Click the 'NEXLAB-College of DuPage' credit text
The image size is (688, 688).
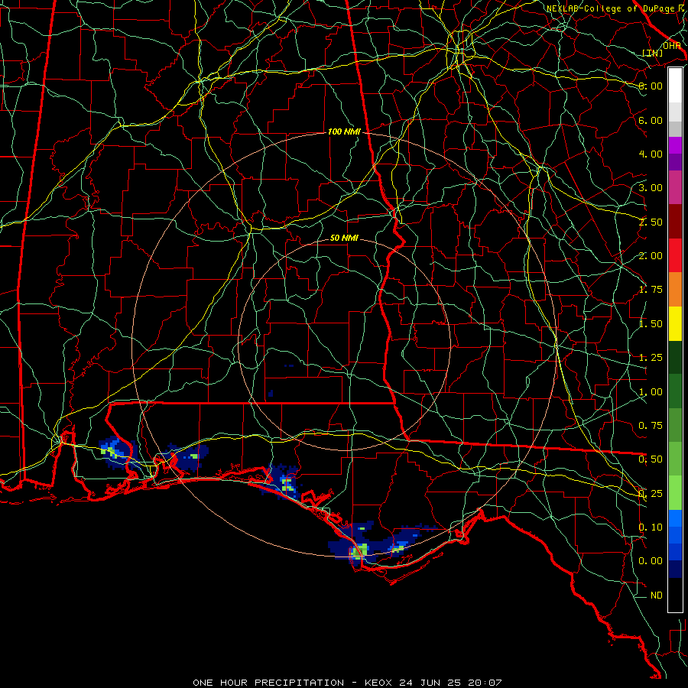(x=611, y=8)
